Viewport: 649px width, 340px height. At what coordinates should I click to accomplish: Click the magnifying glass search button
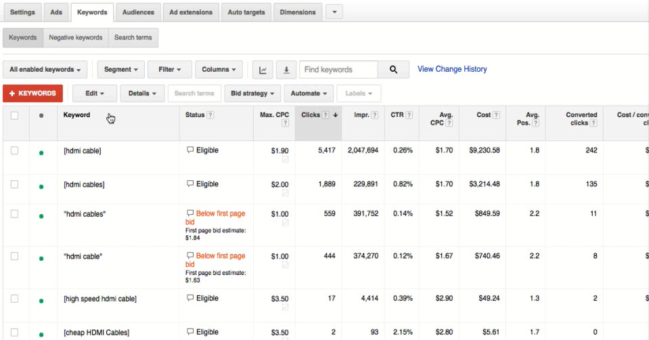click(393, 70)
